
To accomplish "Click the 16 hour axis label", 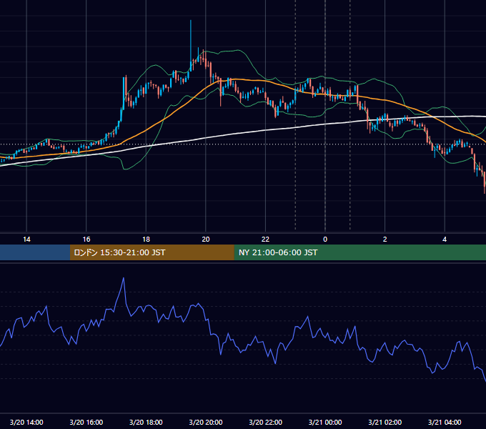I will pyautogui.click(x=86, y=240).
